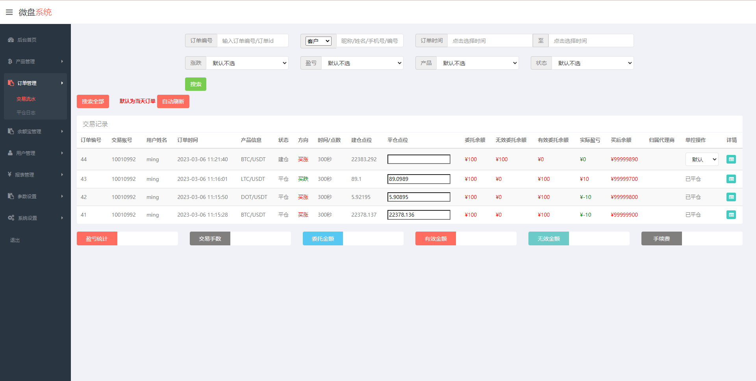Select 交易流水 submenu item
This screenshot has width=756, height=381.
coord(26,99)
